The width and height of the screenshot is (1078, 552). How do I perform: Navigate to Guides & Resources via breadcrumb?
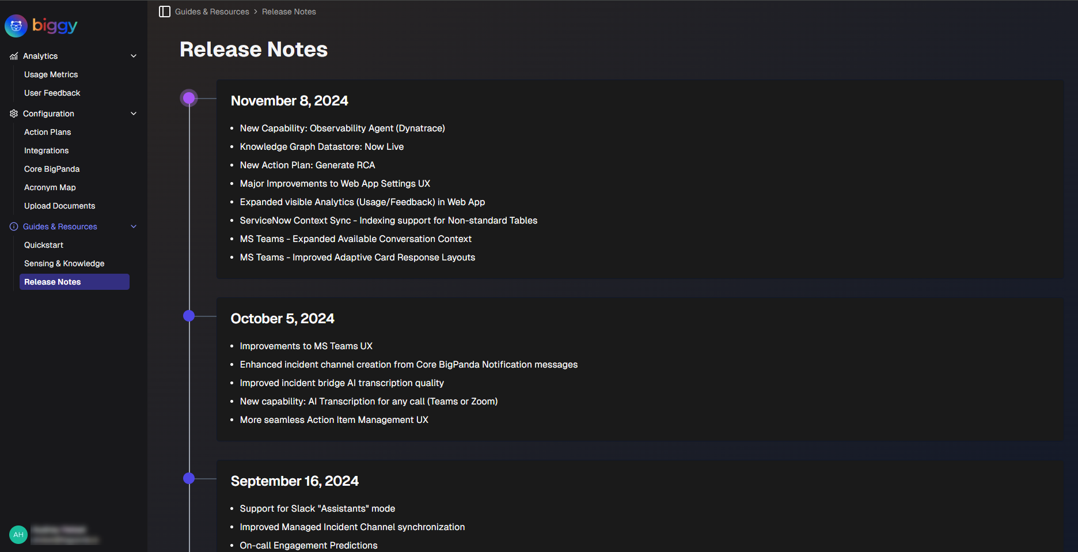[212, 12]
